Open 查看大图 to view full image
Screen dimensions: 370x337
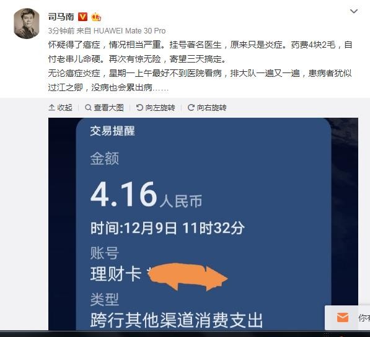[x=104, y=108]
